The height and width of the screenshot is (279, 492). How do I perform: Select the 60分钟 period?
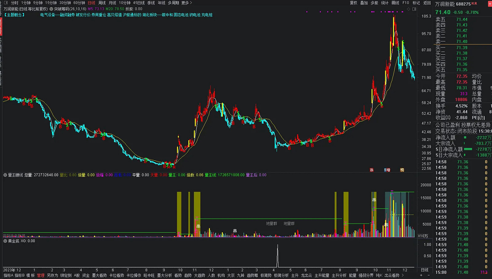click(79, 3)
